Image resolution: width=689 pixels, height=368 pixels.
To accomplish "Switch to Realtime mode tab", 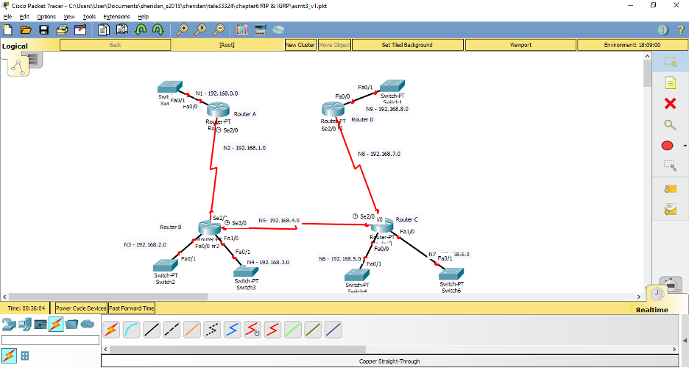I will point(652,310).
